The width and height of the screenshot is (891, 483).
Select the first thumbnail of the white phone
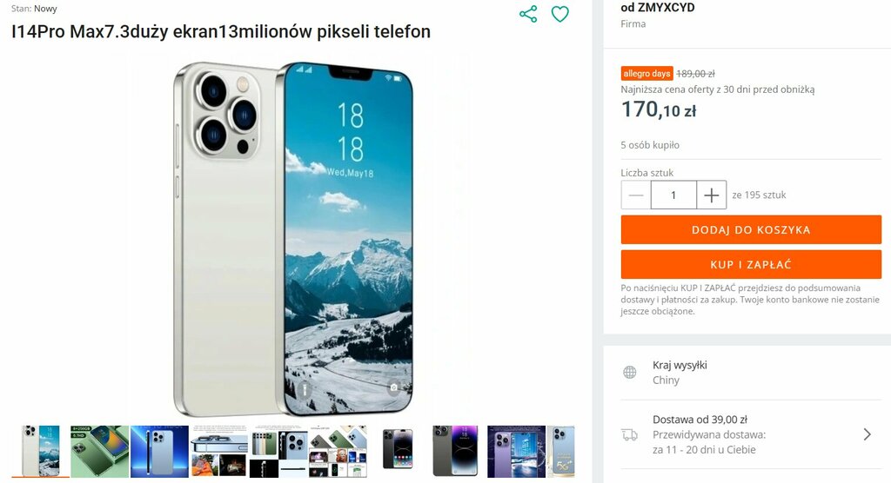(40, 451)
